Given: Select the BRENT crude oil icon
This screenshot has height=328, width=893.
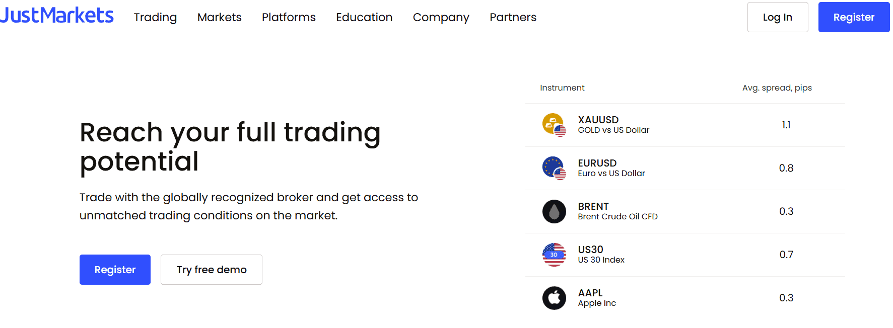Looking at the screenshot, I should [x=554, y=211].
